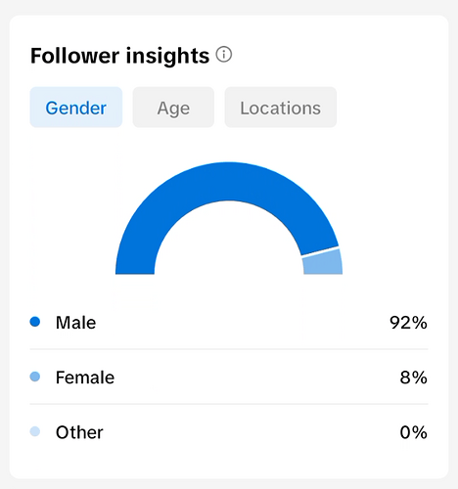Click the Male legend dot
This screenshot has height=489, width=458.
point(35,322)
